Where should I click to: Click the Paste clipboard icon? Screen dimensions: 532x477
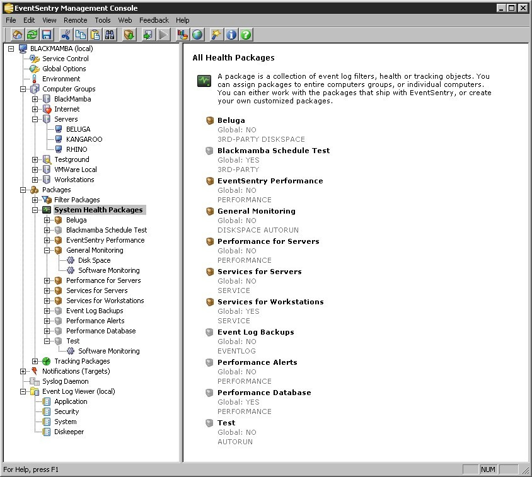click(95, 35)
